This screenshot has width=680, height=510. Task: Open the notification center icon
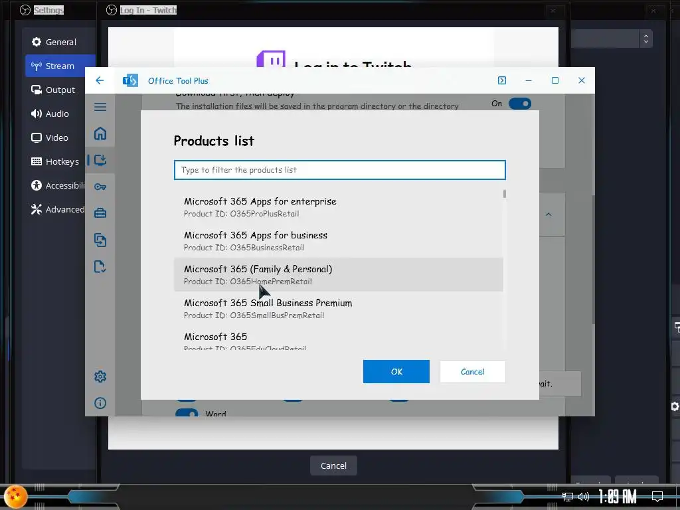pos(657,497)
